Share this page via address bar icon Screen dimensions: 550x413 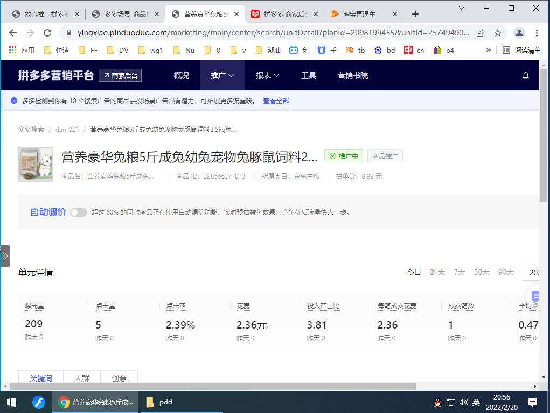481,33
